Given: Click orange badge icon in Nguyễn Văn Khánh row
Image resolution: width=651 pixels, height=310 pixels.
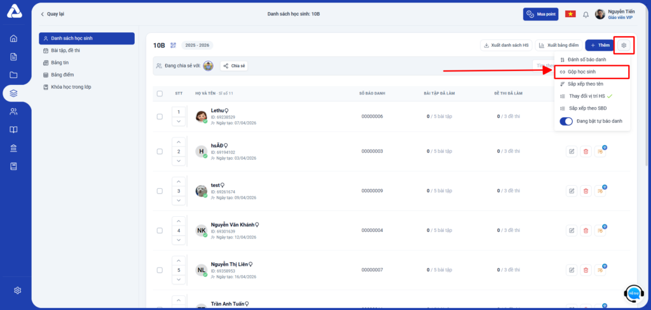Looking at the screenshot, I should 600,231.
